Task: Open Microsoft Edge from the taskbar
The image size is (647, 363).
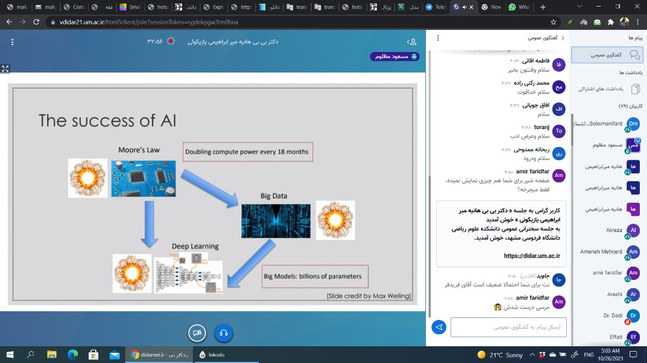Action: pyautogui.click(x=72, y=355)
